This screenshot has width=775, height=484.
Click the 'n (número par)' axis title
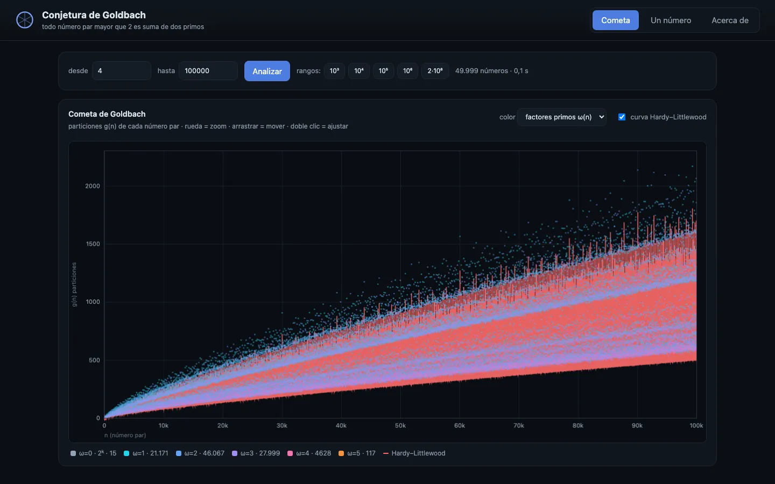coord(125,435)
